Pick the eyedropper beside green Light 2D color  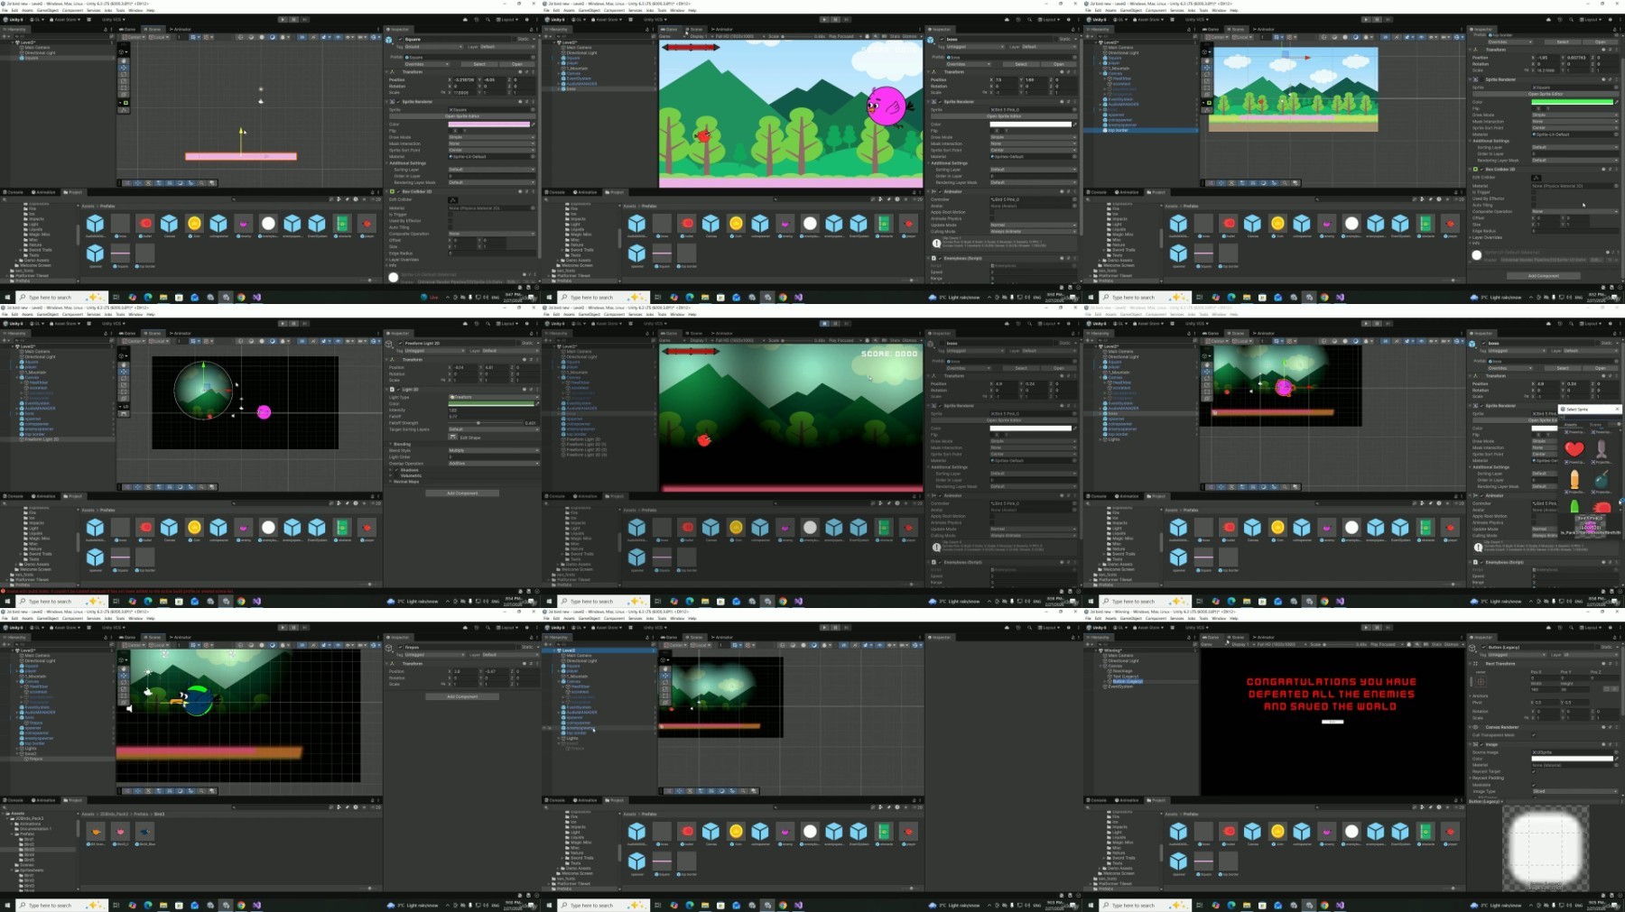coord(535,403)
